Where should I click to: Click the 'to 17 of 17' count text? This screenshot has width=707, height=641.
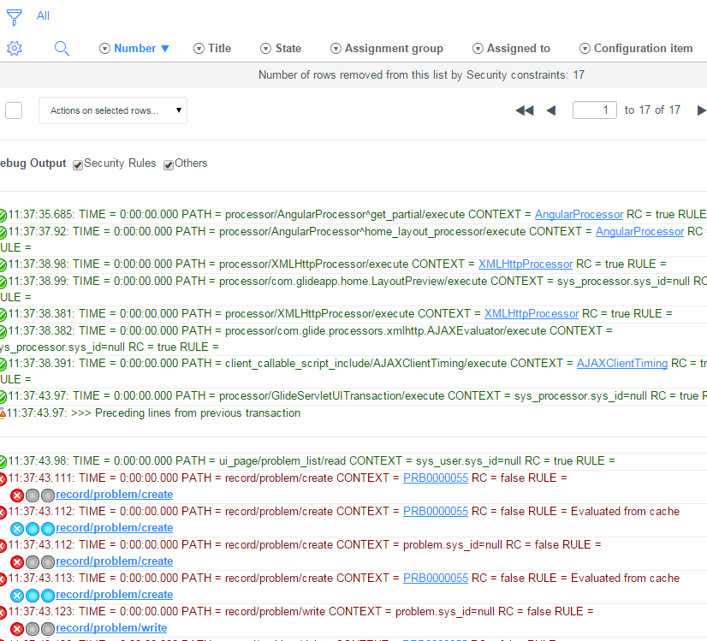point(652,110)
